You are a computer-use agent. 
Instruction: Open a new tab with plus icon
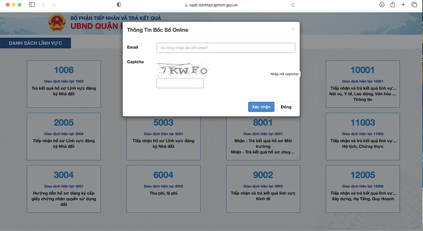click(x=403, y=5)
